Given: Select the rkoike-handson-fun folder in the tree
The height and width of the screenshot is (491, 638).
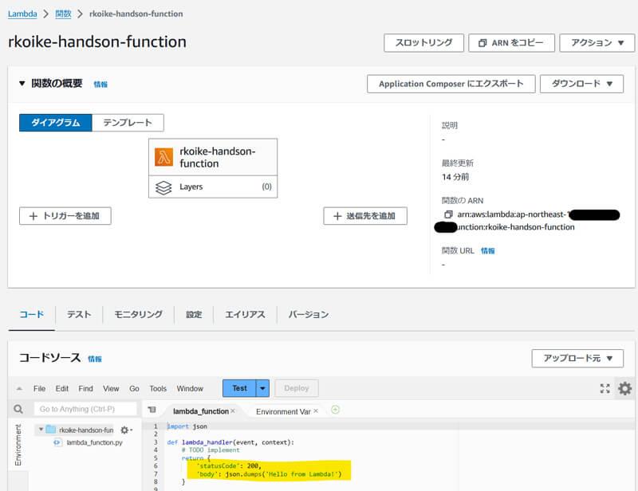Looking at the screenshot, I should 86,430.
